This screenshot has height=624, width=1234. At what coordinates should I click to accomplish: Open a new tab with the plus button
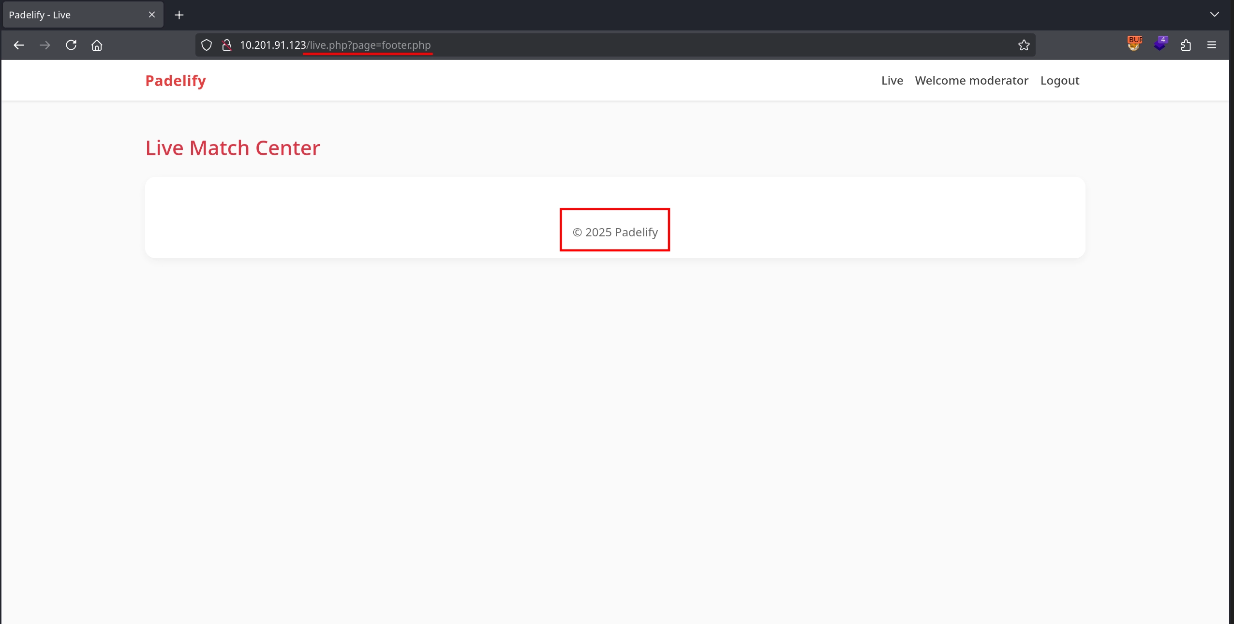[x=179, y=15]
